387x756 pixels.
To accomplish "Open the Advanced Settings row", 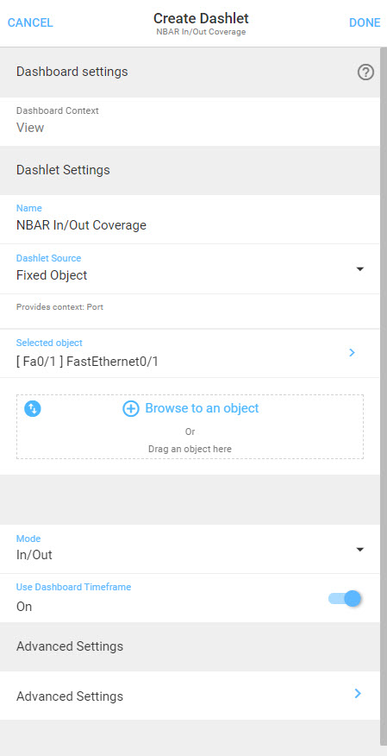I will pos(190,696).
